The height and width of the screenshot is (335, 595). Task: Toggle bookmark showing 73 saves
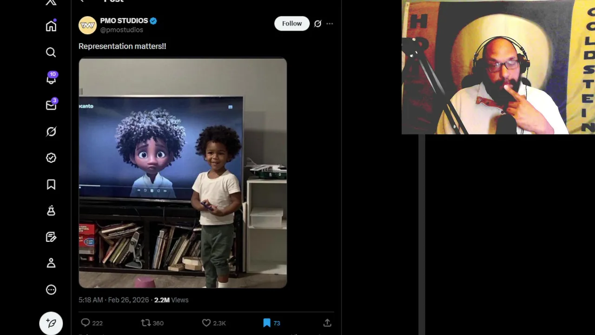[x=271, y=323]
